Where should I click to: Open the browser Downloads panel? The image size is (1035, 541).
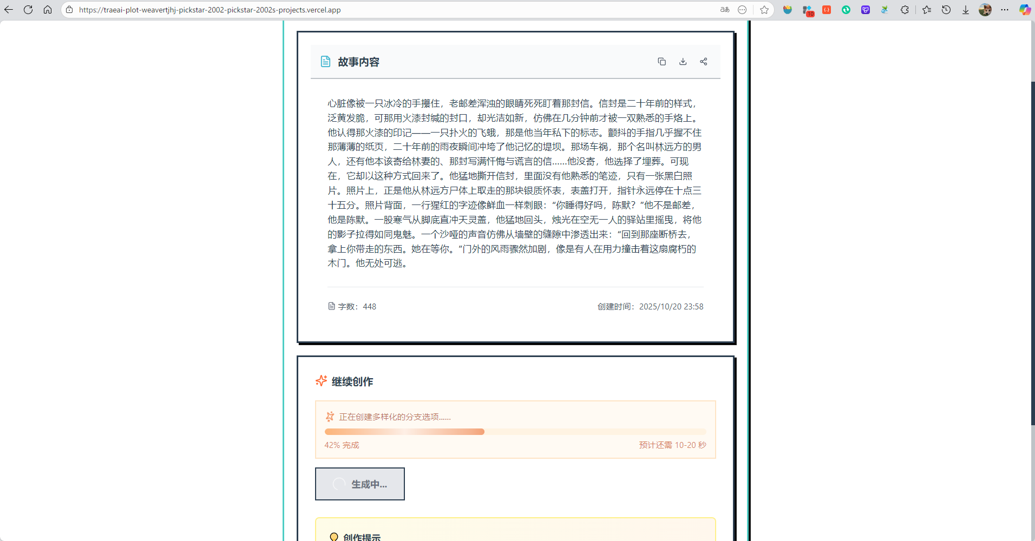(x=966, y=10)
